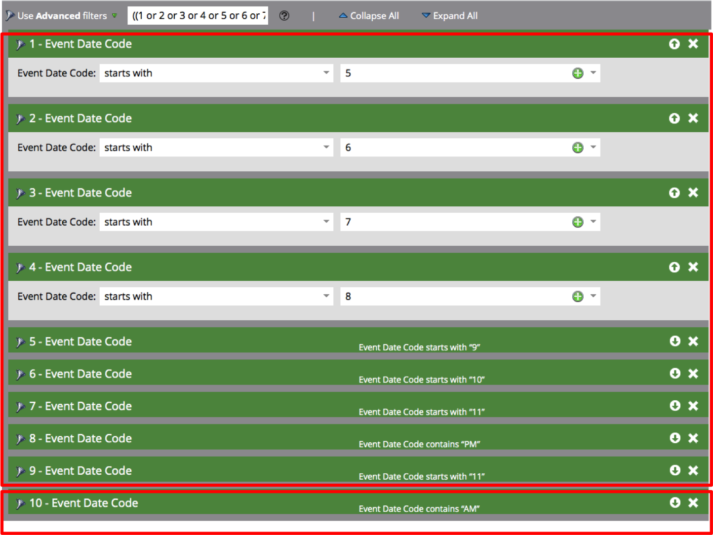
Task: Collapse filter 2 using the up-arrow icon
Action: (x=674, y=118)
